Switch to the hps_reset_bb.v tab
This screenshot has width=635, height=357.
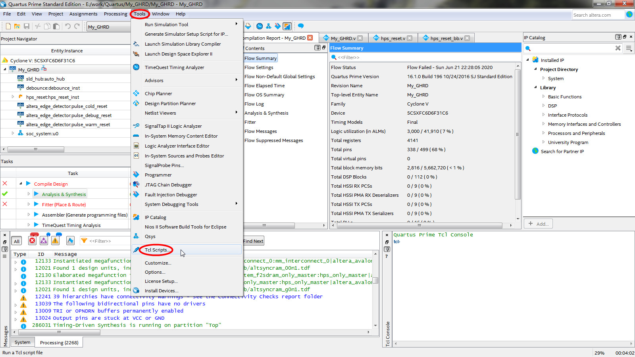pyautogui.click(x=446, y=38)
